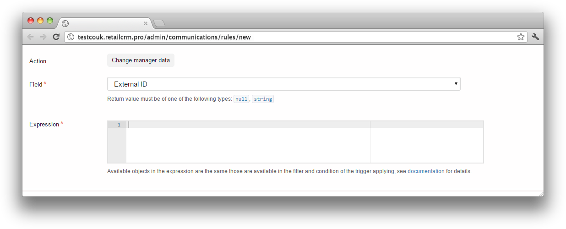Click line number 1 in editor gutter
This screenshot has width=566, height=229.
(x=119, y=125)
